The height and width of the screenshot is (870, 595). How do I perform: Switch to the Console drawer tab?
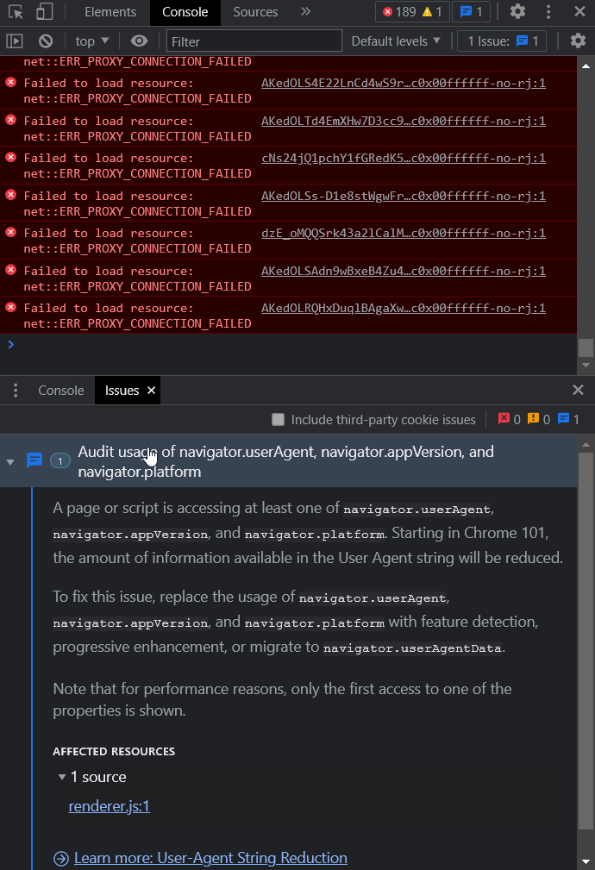click(x=60, y=390)
